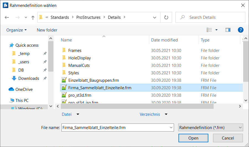Sort by the Name column header
The width and height of the screenshot is (249, 147).
pos(66,40)
